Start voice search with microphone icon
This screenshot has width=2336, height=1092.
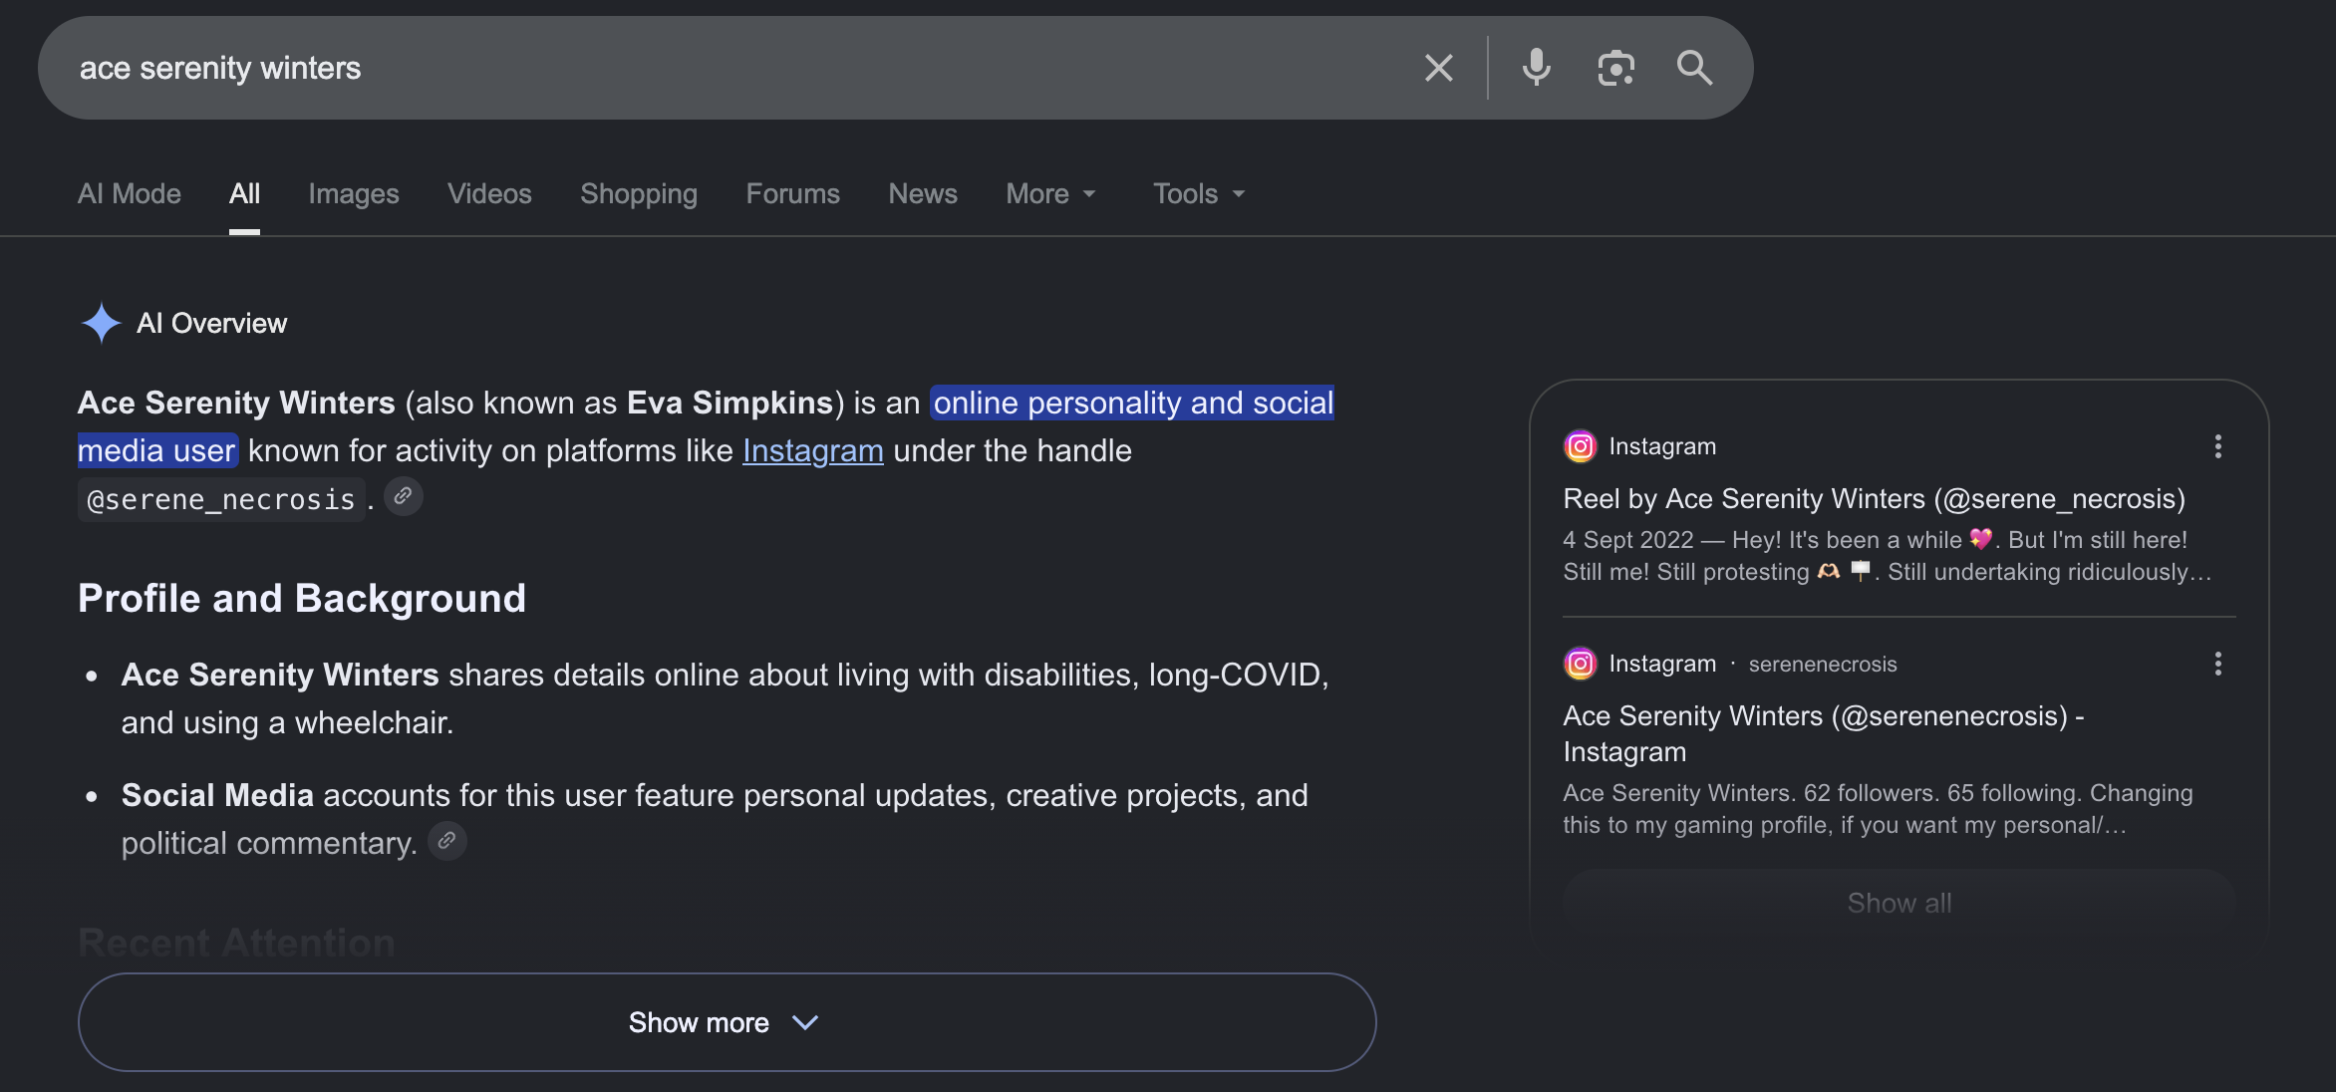pyautogui.click(x=1536, y=68)
